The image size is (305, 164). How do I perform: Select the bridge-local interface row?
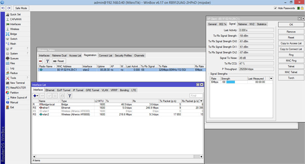point(118,104)
